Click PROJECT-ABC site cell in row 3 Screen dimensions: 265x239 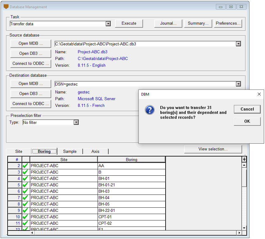click(64, 172)
